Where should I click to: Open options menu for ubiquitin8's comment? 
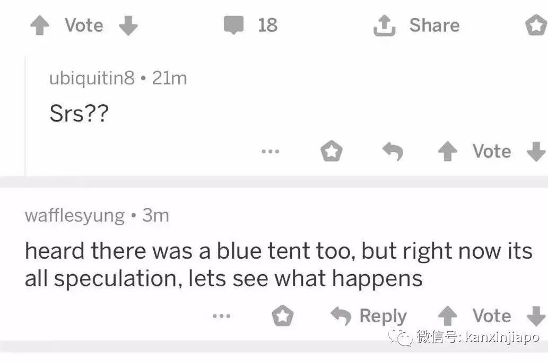tap(269, 152)
